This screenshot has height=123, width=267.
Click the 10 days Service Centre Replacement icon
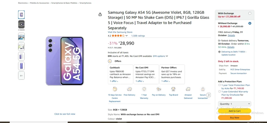[115, 89]
